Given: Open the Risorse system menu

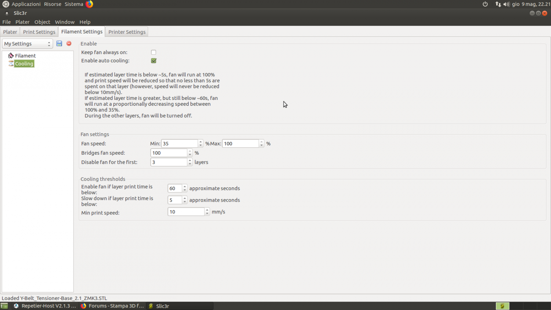Looking at the screenshot, I should tap(53, 4).
